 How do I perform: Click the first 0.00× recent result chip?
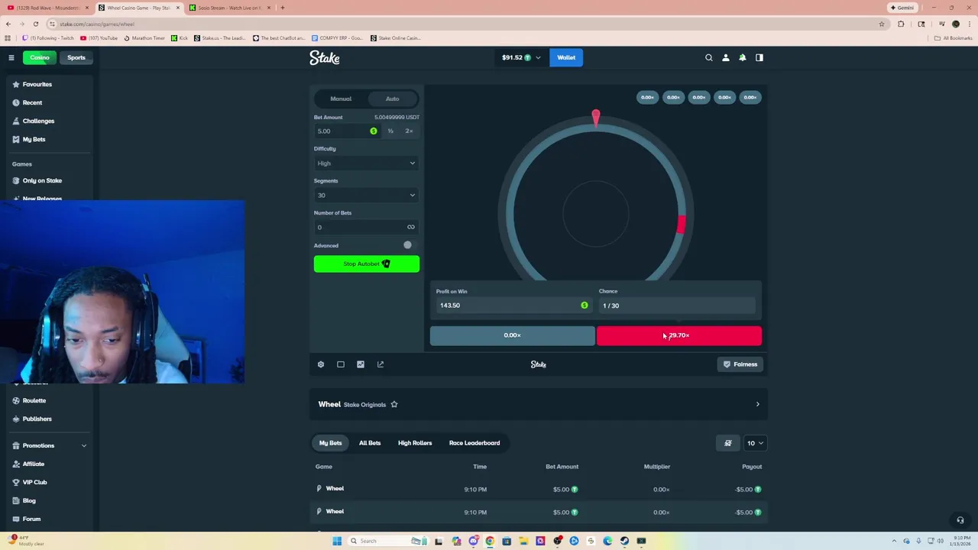coord(647,97)
